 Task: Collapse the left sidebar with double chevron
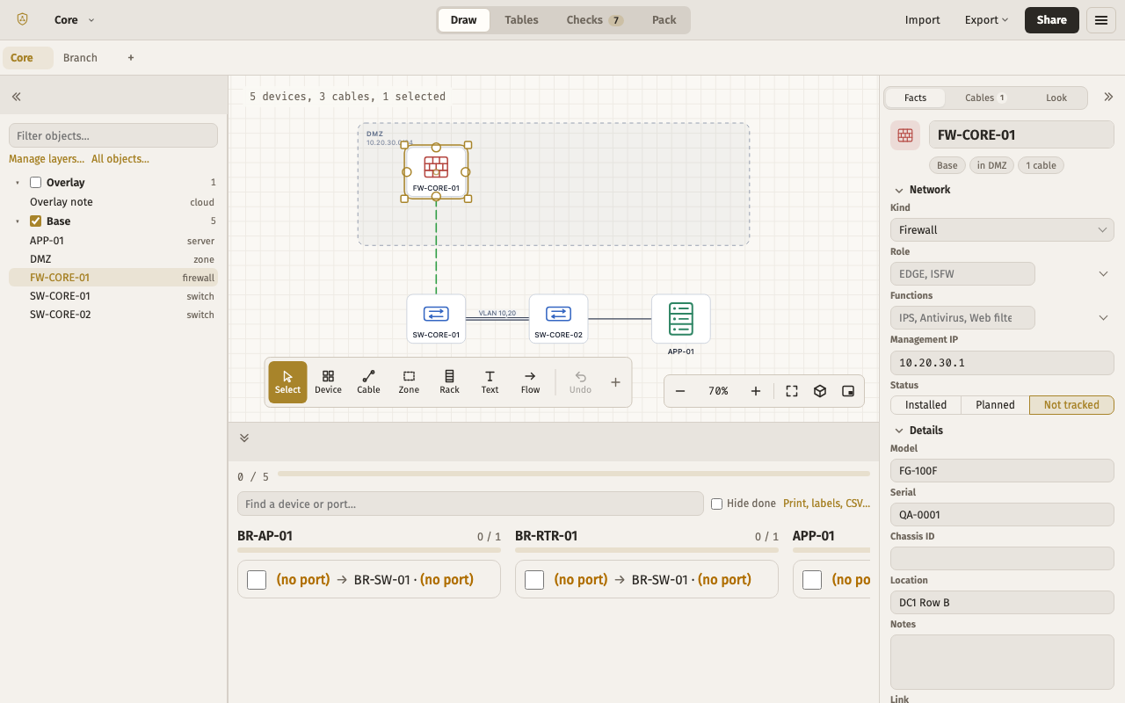[x=16, y=97]
